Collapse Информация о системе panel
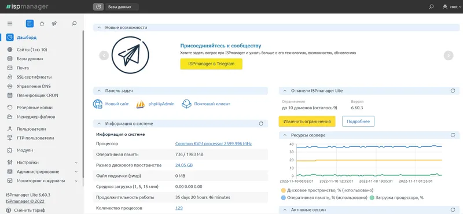 99,124
